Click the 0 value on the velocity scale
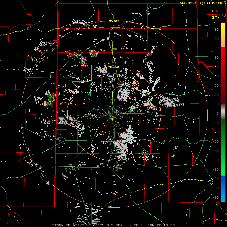The width and height of the screenshot is (227, 227). [218, 113]
